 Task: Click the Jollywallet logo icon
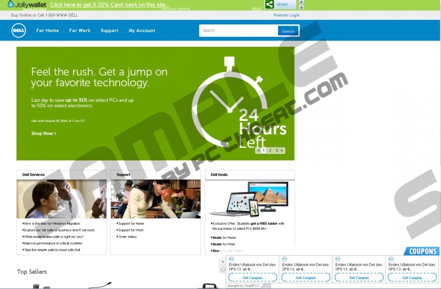click(x=11, y=5)
